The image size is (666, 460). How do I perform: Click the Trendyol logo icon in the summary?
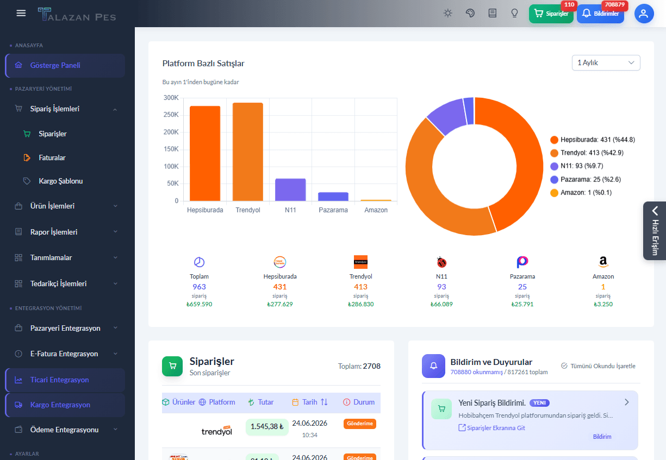tap(360, 262)
